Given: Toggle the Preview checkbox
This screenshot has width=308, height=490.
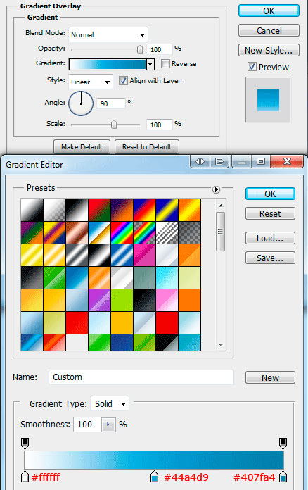Looking at the screenshot, I should pyautogui.click(x=252, y=67).
